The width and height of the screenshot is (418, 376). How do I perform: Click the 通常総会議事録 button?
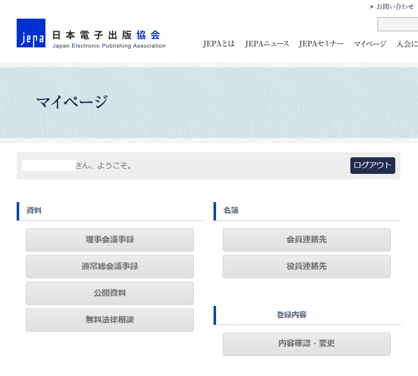tap(110, 267)
